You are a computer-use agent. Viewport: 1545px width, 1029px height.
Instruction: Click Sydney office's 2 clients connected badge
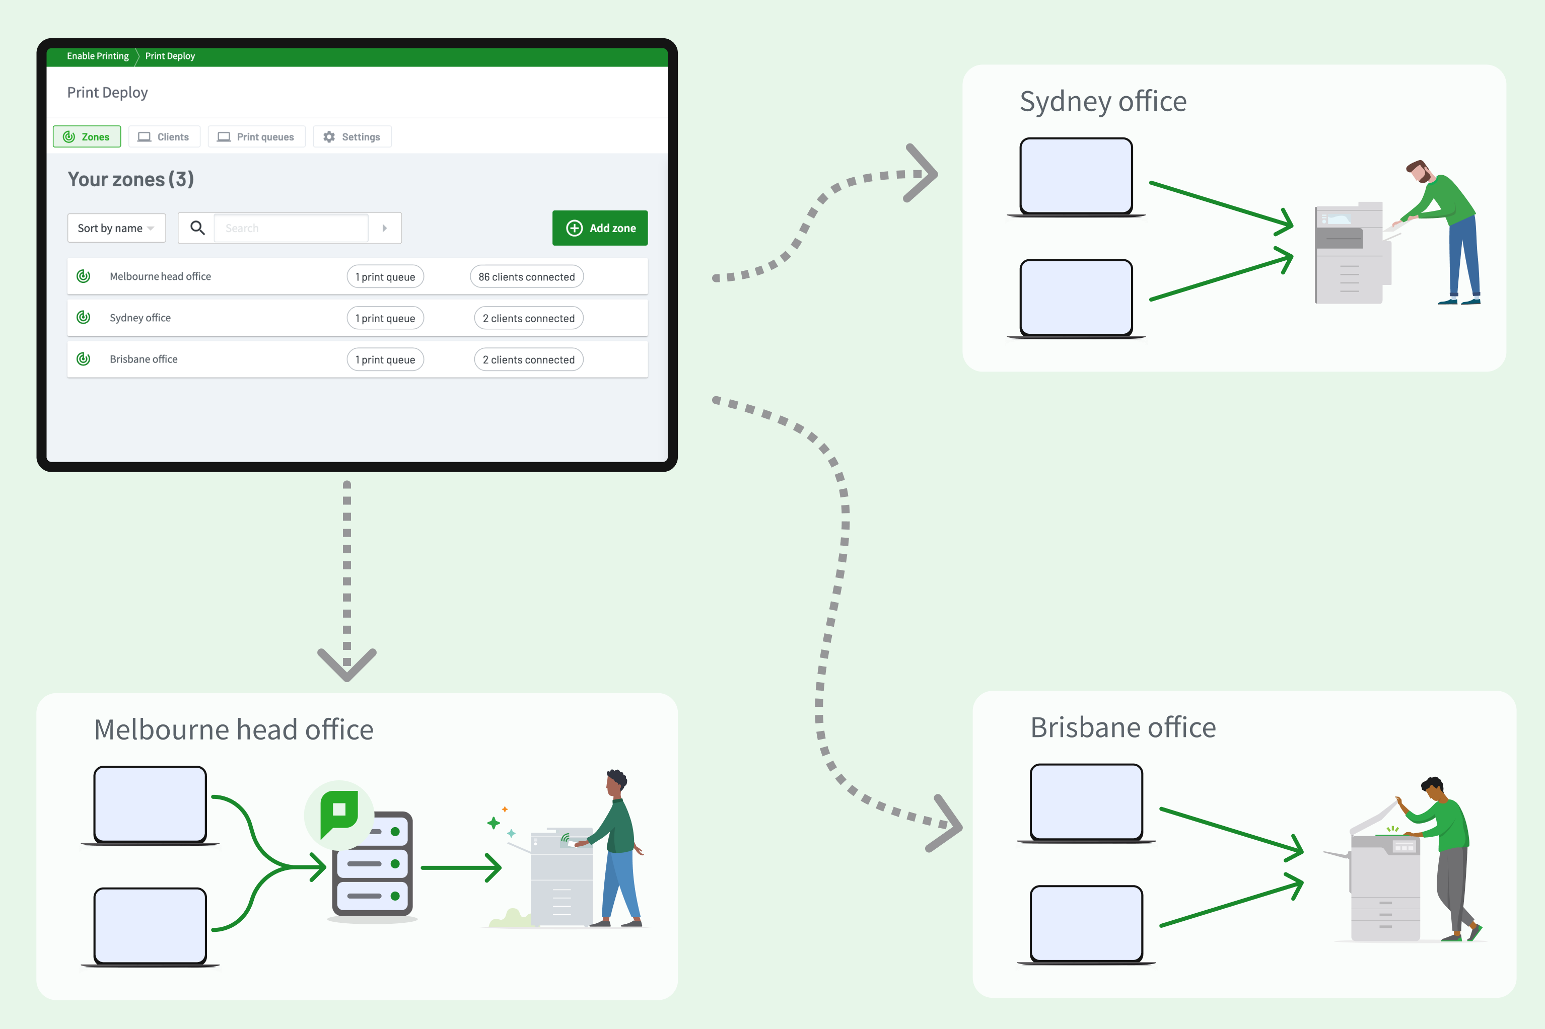(x=528, y=318)
